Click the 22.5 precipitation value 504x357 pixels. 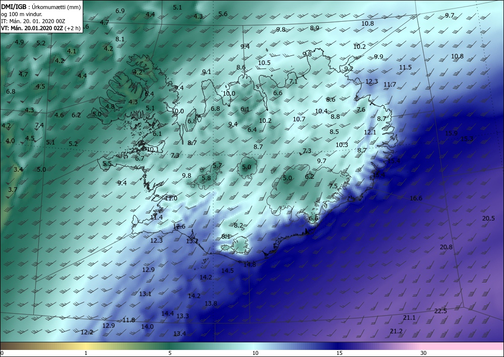[x=440, y=311]
